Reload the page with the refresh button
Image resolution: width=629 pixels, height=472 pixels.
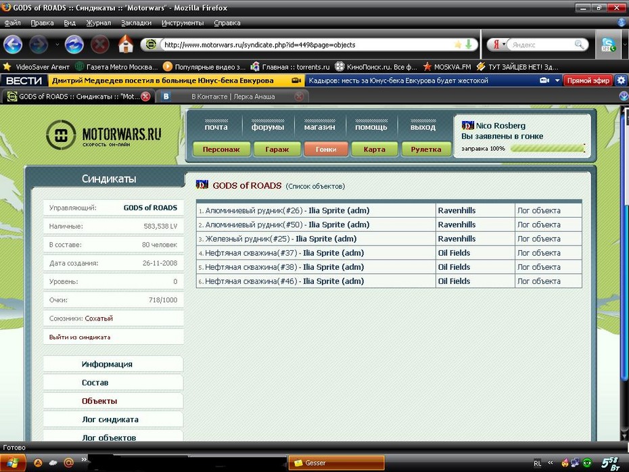click(74, 44)
